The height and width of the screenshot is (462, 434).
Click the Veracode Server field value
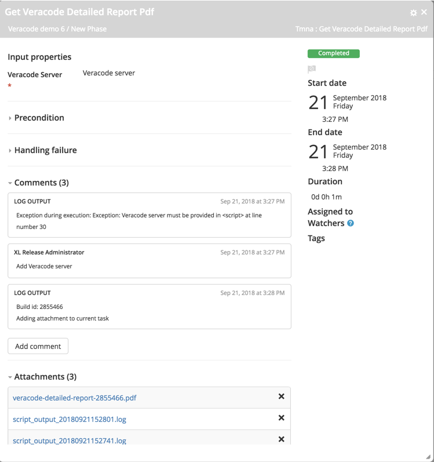pyautogui.click(x=109, y=73)
